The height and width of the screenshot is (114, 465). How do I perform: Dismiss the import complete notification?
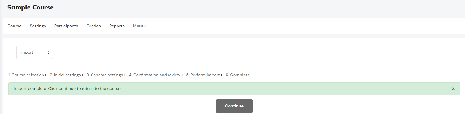[453, 89]
